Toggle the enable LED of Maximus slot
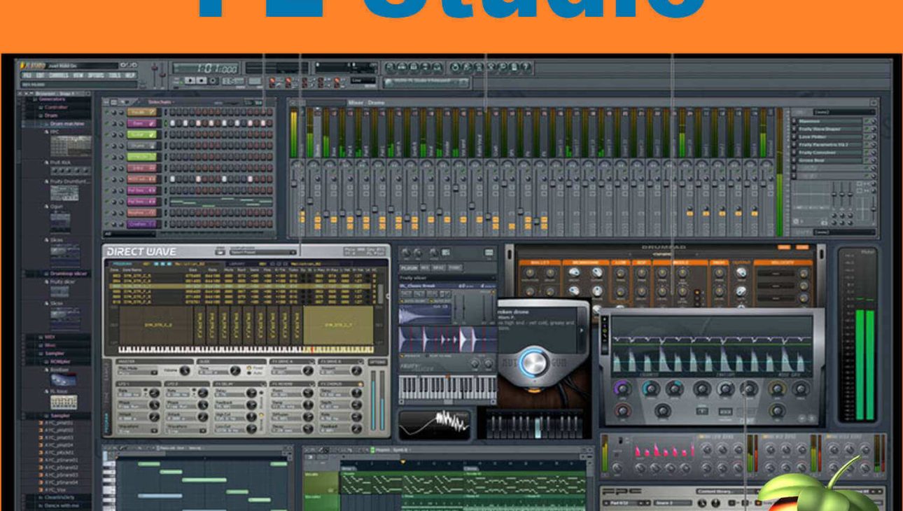This screenshot has height=511, width=903. click(x=866, y=121)
